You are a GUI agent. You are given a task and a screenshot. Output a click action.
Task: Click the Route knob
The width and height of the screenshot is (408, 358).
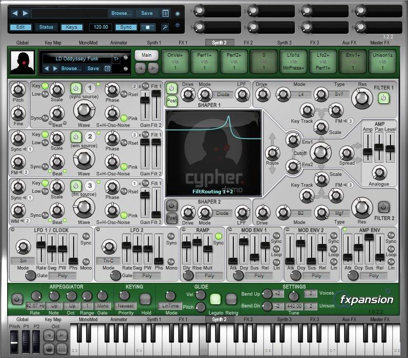tap(272, 153)
